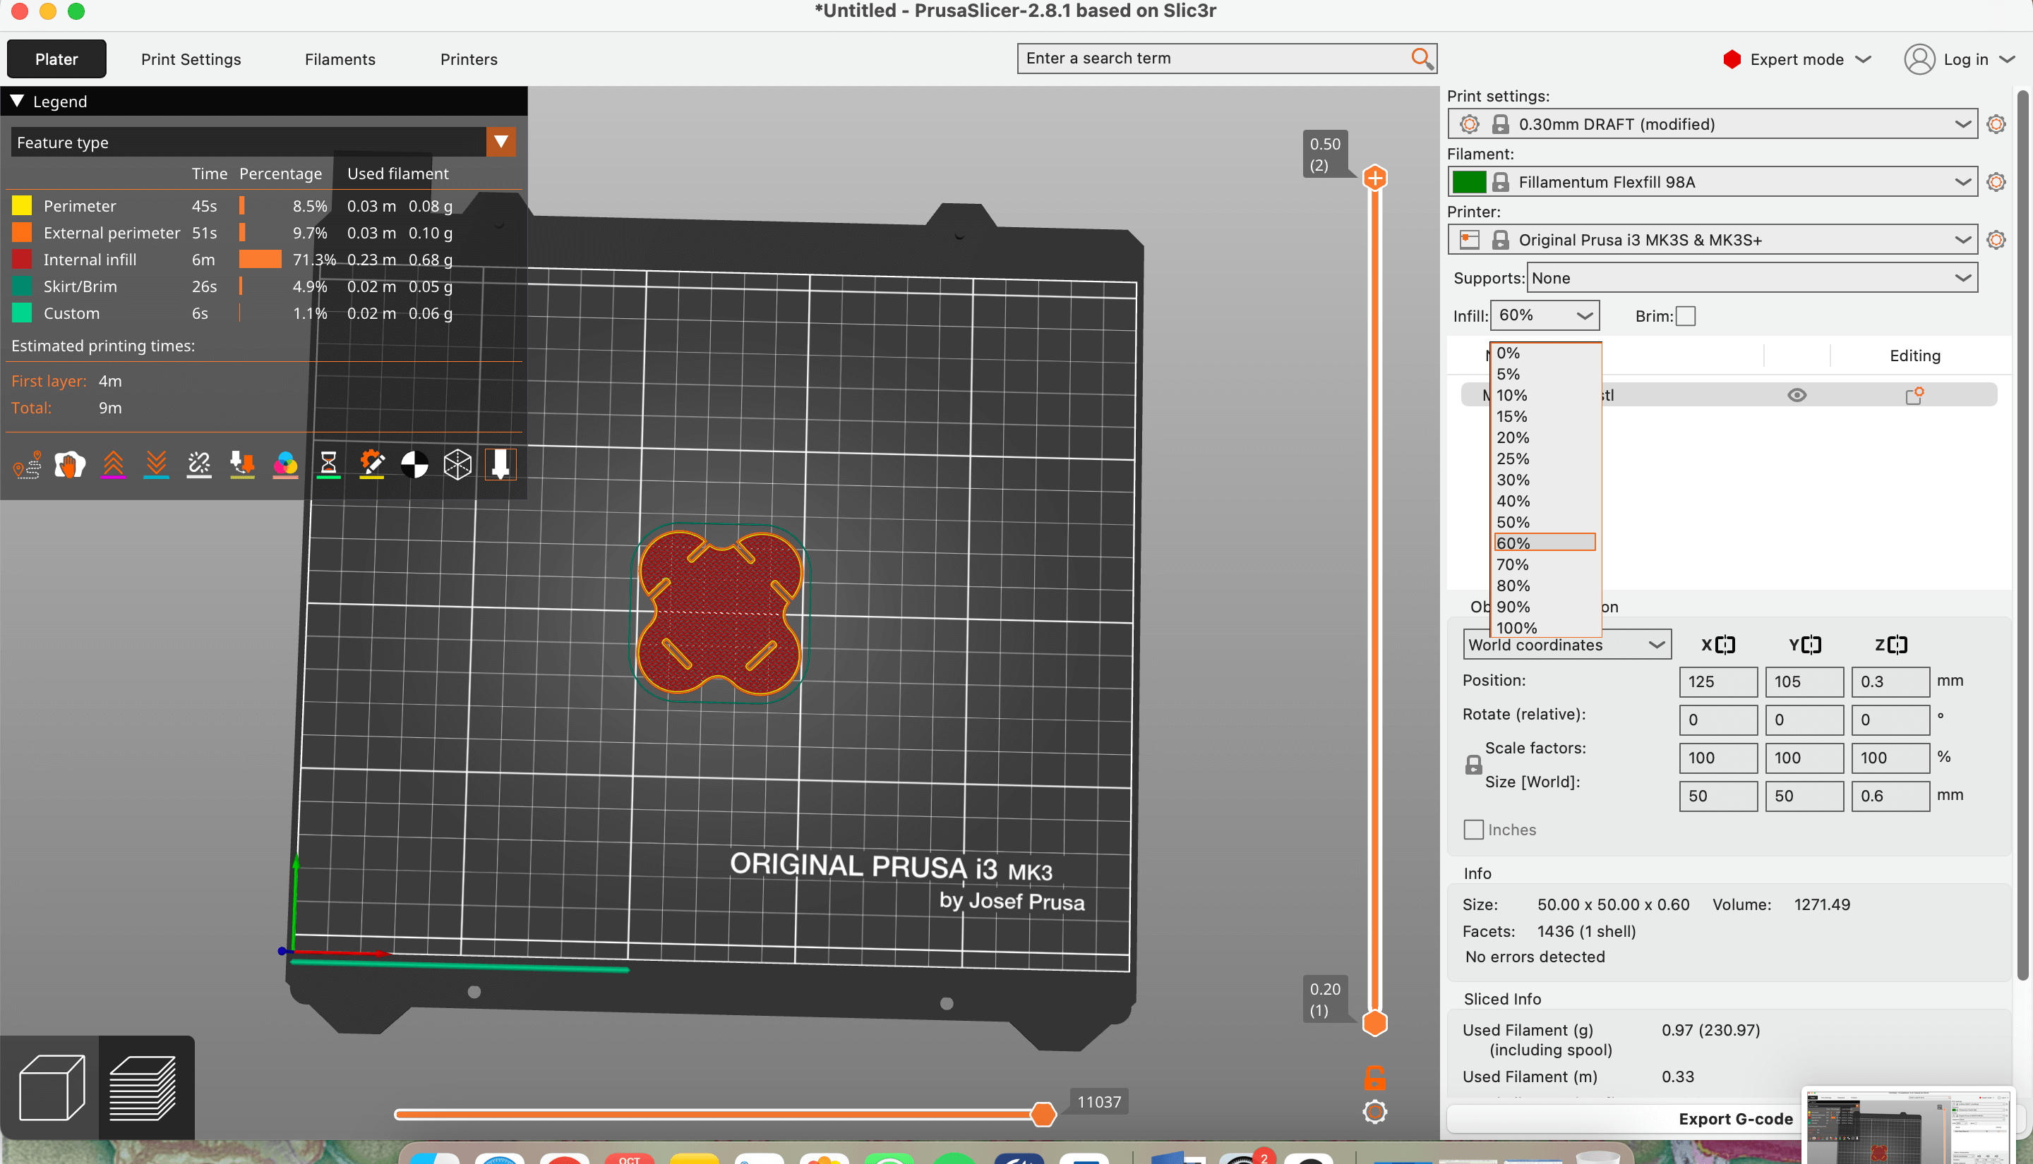
Task: Click Rotate Z field
Action: click(1890, 720)
